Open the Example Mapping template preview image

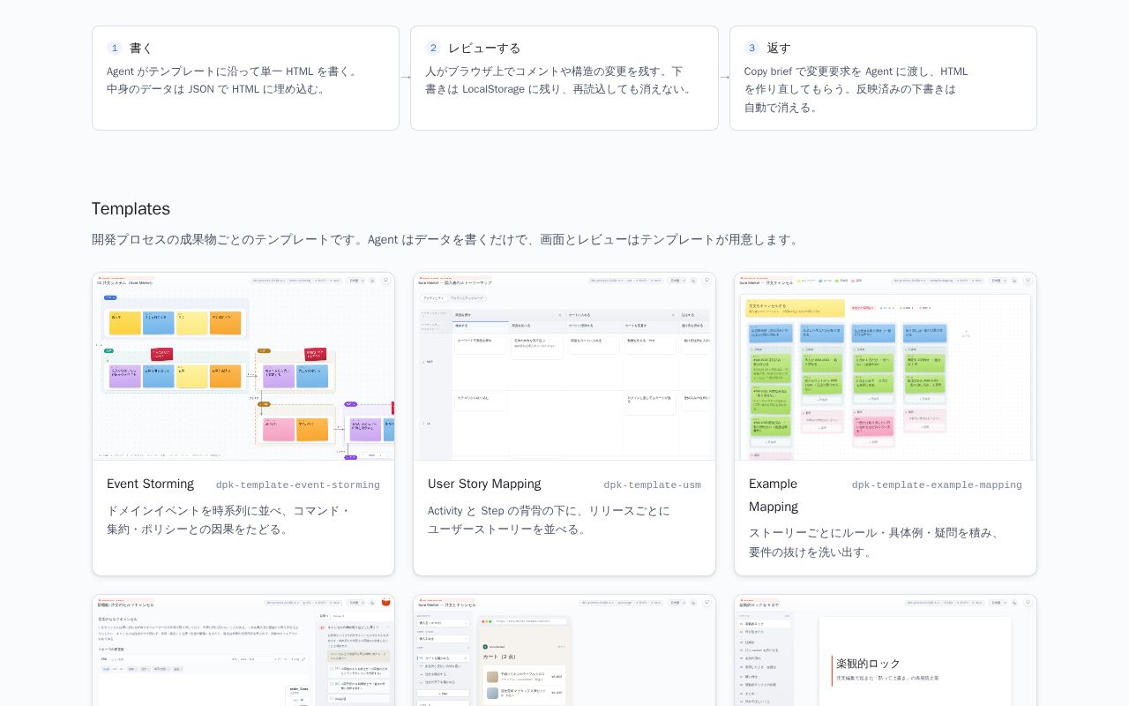click(x=886, y=366)
